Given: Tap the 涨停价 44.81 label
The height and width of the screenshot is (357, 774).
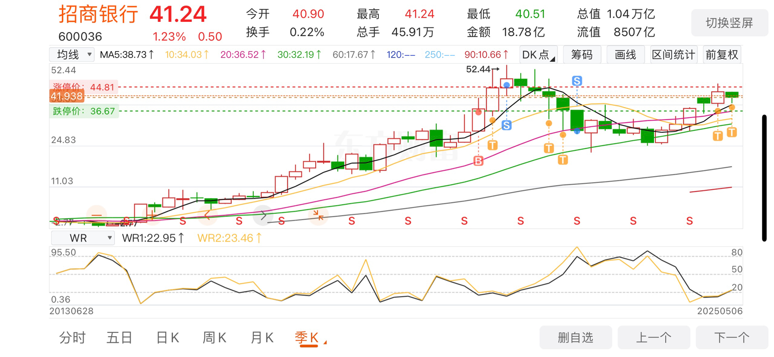Looking at the screenshot, I should coord(83,87).
